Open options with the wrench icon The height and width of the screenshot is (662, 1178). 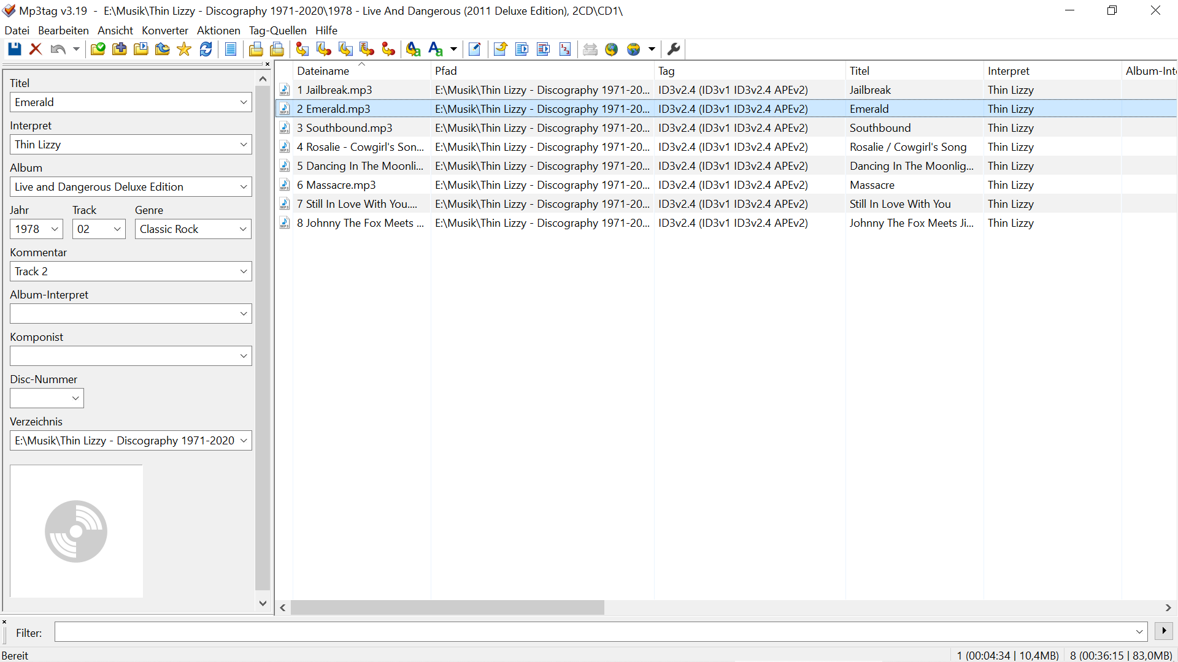(674, 49)
